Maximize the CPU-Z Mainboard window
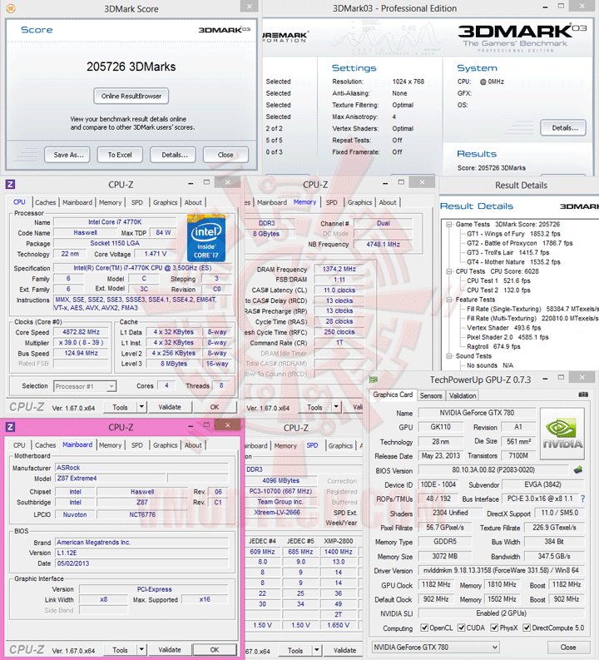This screenshot has width=599, height=660. 206,424
